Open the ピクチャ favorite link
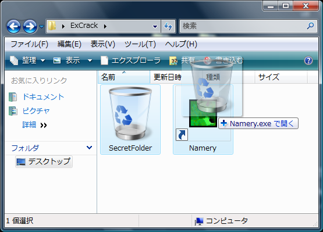This screenshot has width=323, height=232. 36,111
